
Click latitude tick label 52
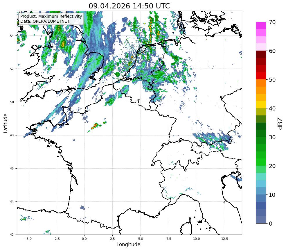click(x=12, y=69)
